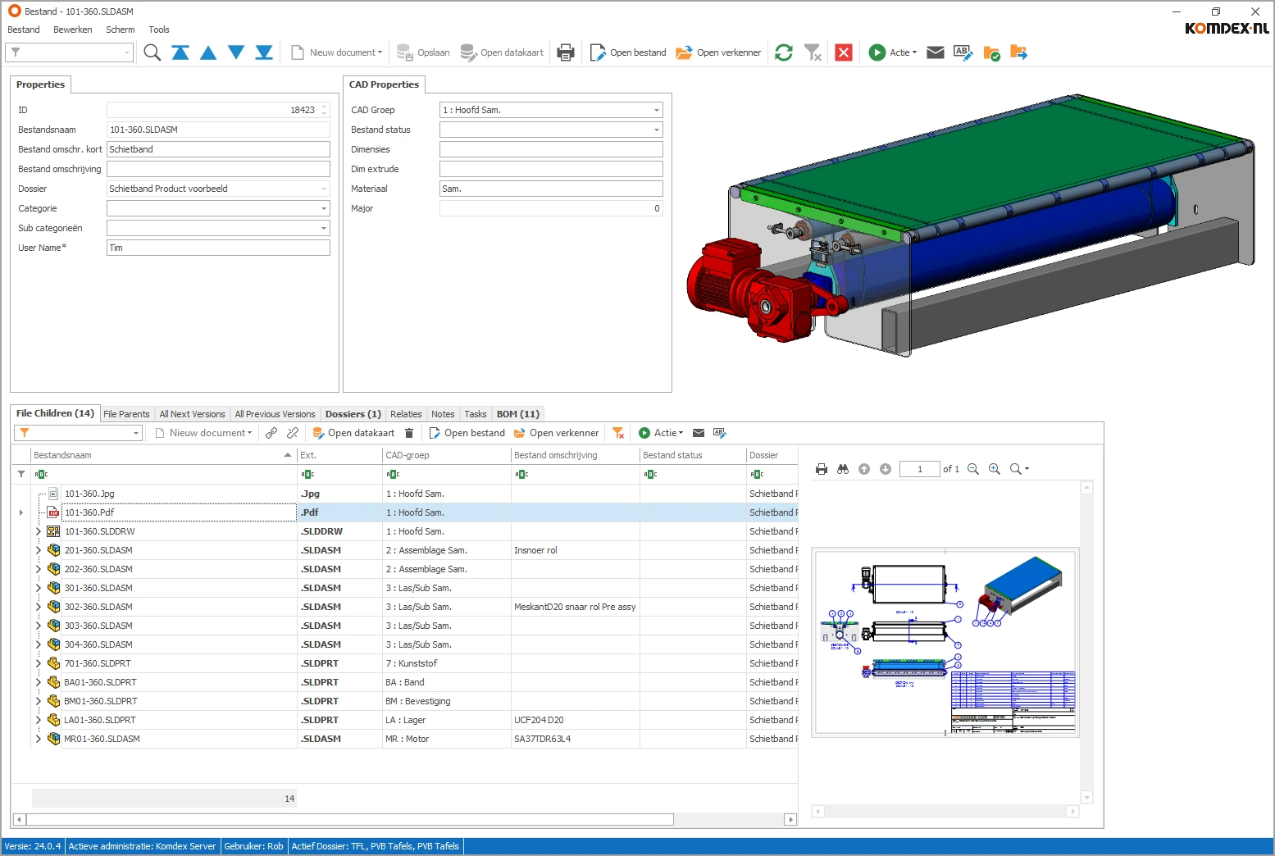This screenshot has width=1275, height=856.
Task: Open the CAD Groep dropdown
Action: 656,110
